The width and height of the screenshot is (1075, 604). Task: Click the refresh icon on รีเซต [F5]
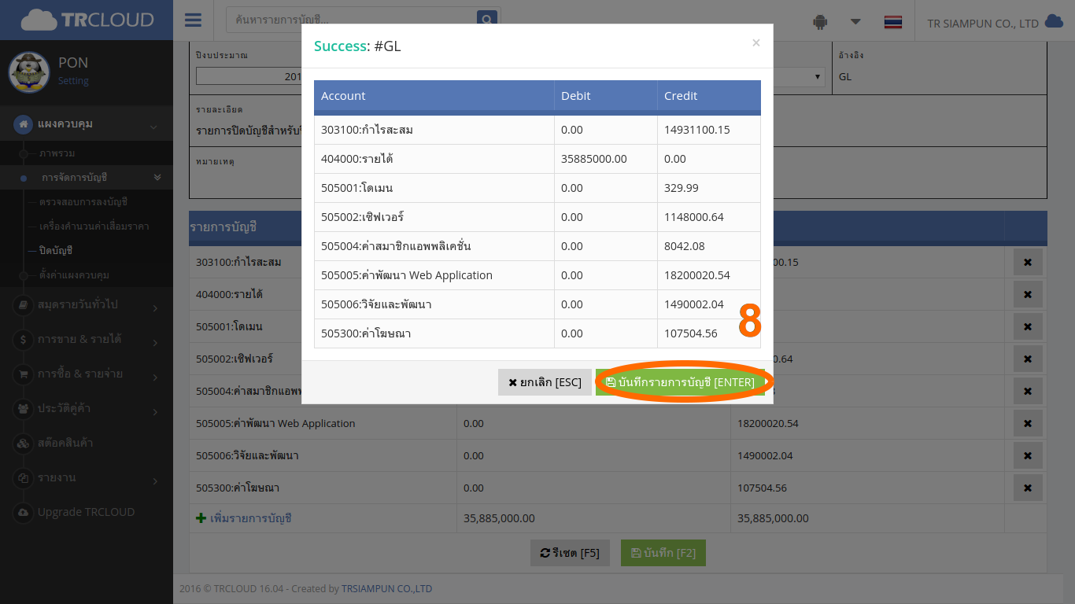[546, 552]
